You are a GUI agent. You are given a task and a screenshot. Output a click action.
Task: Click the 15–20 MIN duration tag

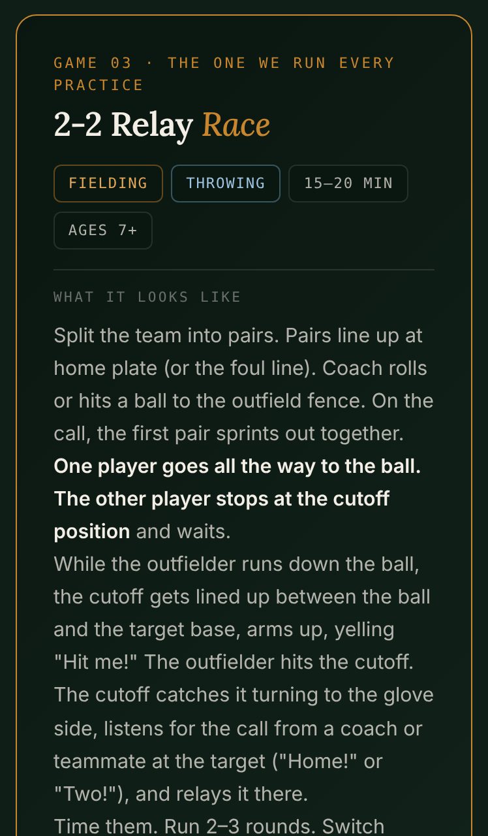[348, 184]
